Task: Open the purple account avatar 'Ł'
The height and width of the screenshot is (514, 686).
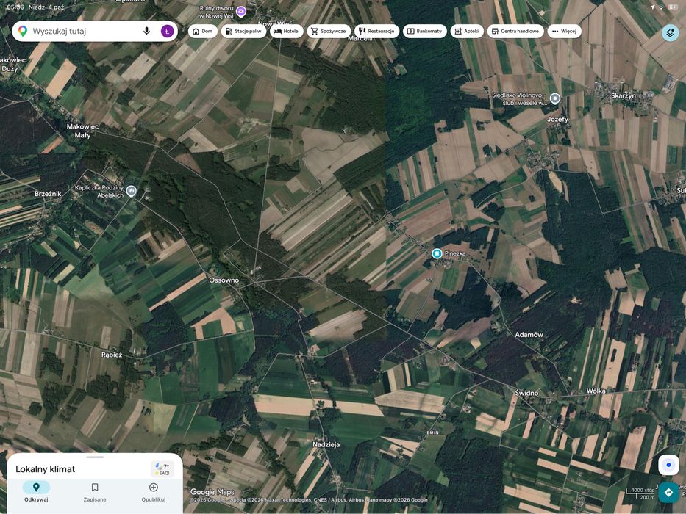Action: pos(167,31)
